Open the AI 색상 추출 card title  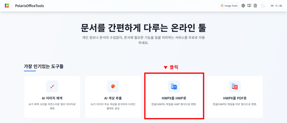coord(113,98)
